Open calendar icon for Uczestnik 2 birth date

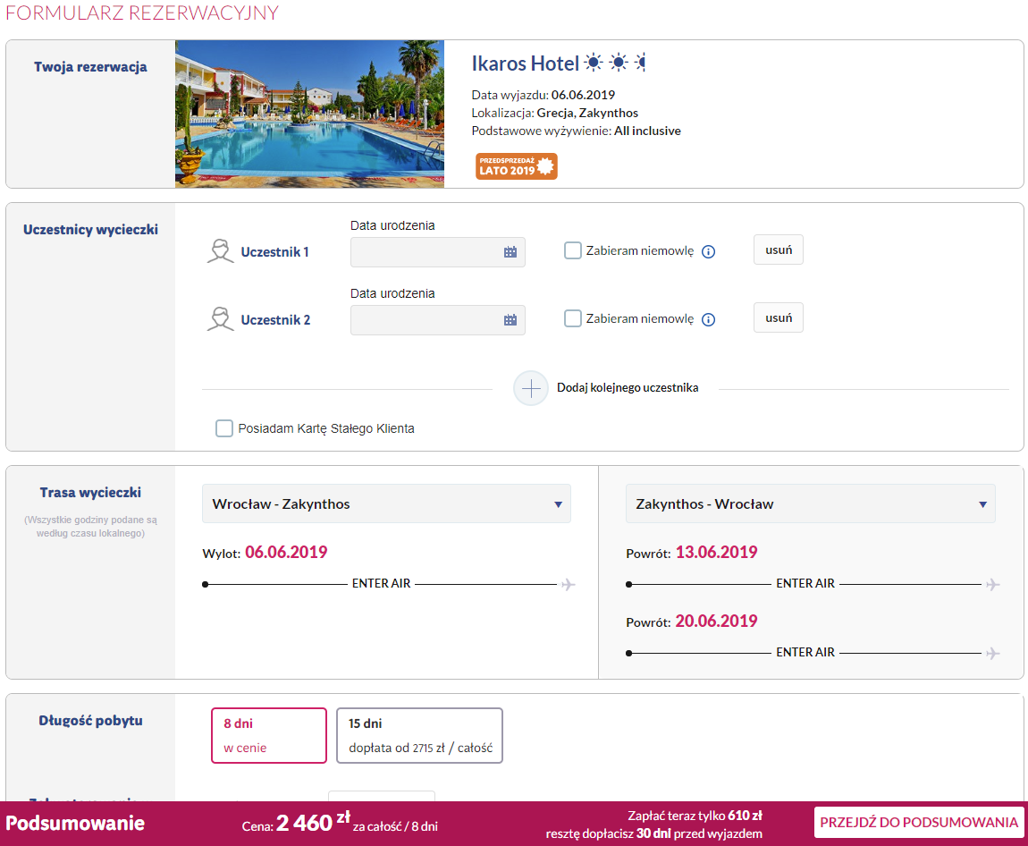click(x=510, y=320)
